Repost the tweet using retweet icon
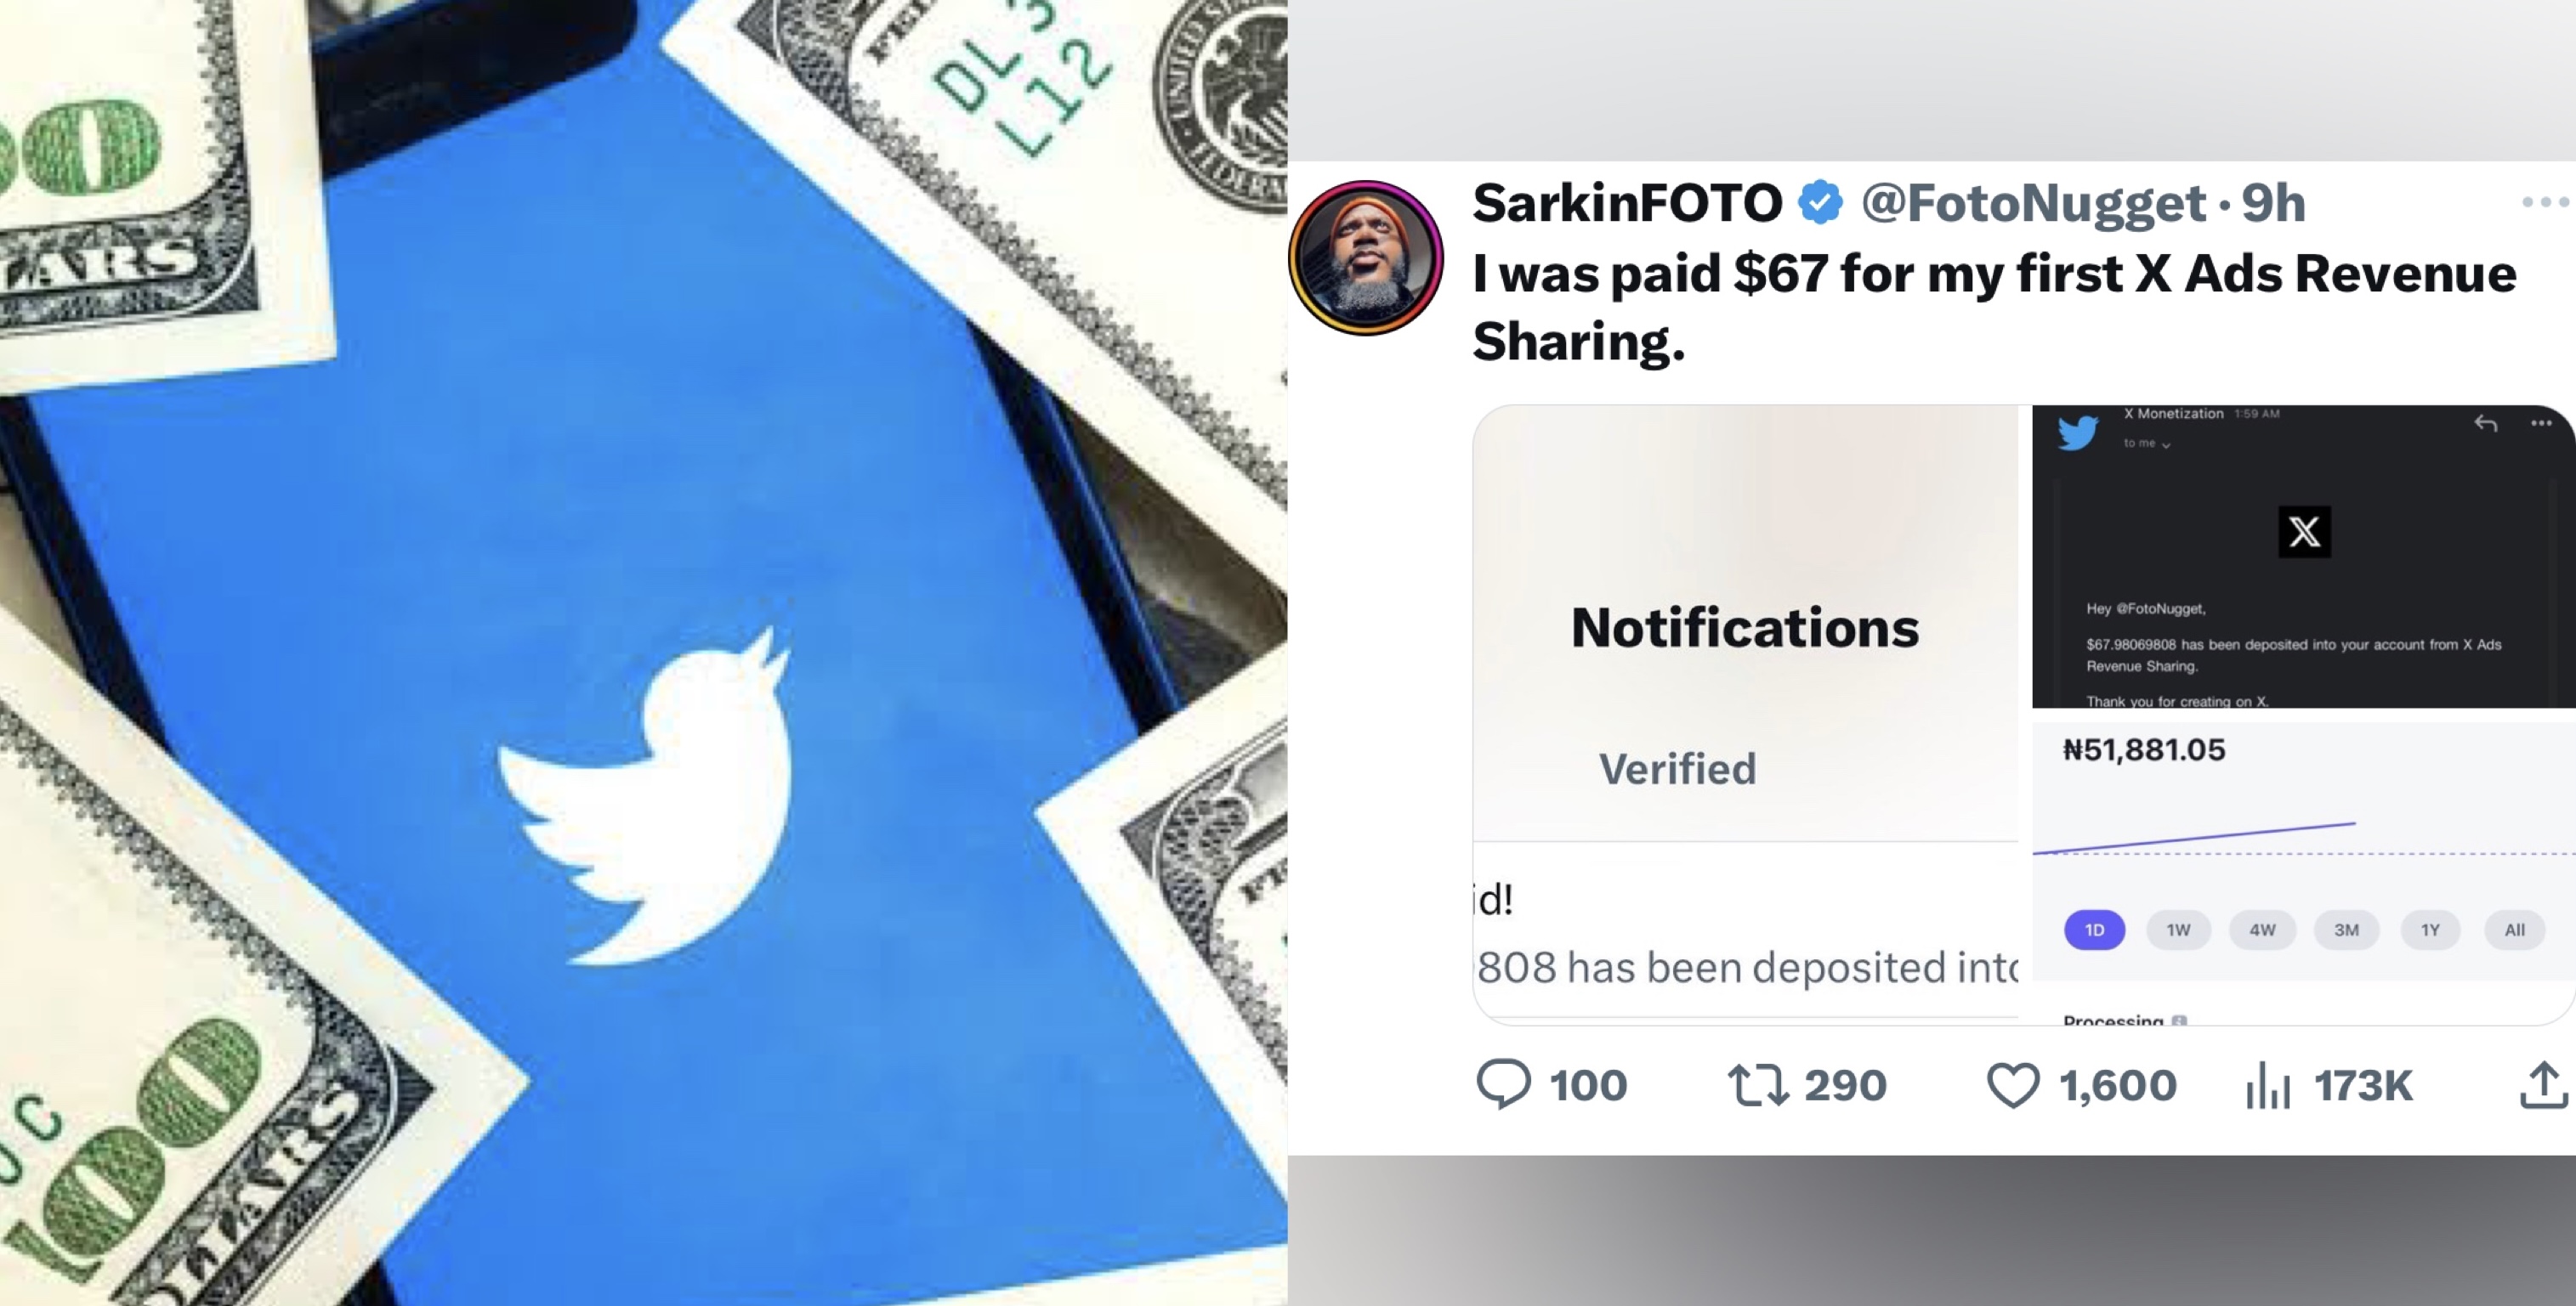Screen dimensions: 2576x1306 (x=1757, y=1085)
